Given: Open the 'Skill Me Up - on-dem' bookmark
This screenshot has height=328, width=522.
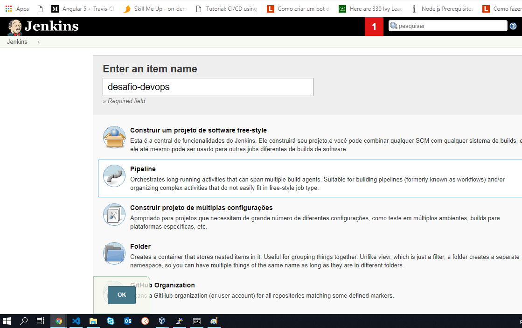Looking at the screenshot, I should [155, 9].
